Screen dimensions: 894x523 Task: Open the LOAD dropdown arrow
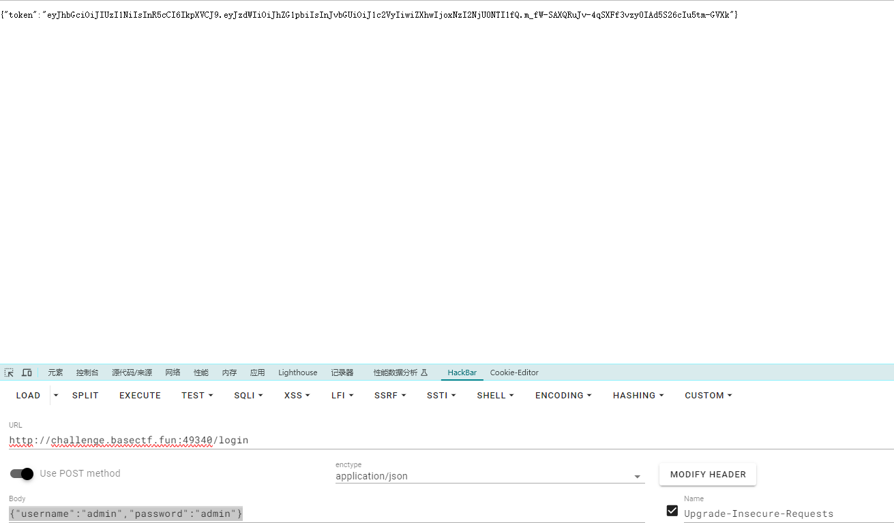pos(56,395)
